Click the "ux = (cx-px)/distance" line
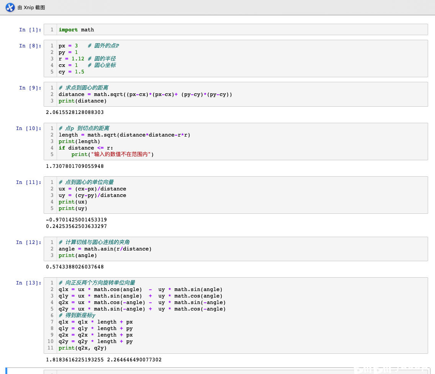Viewport: 435px width, 374px height. (92, 189)
